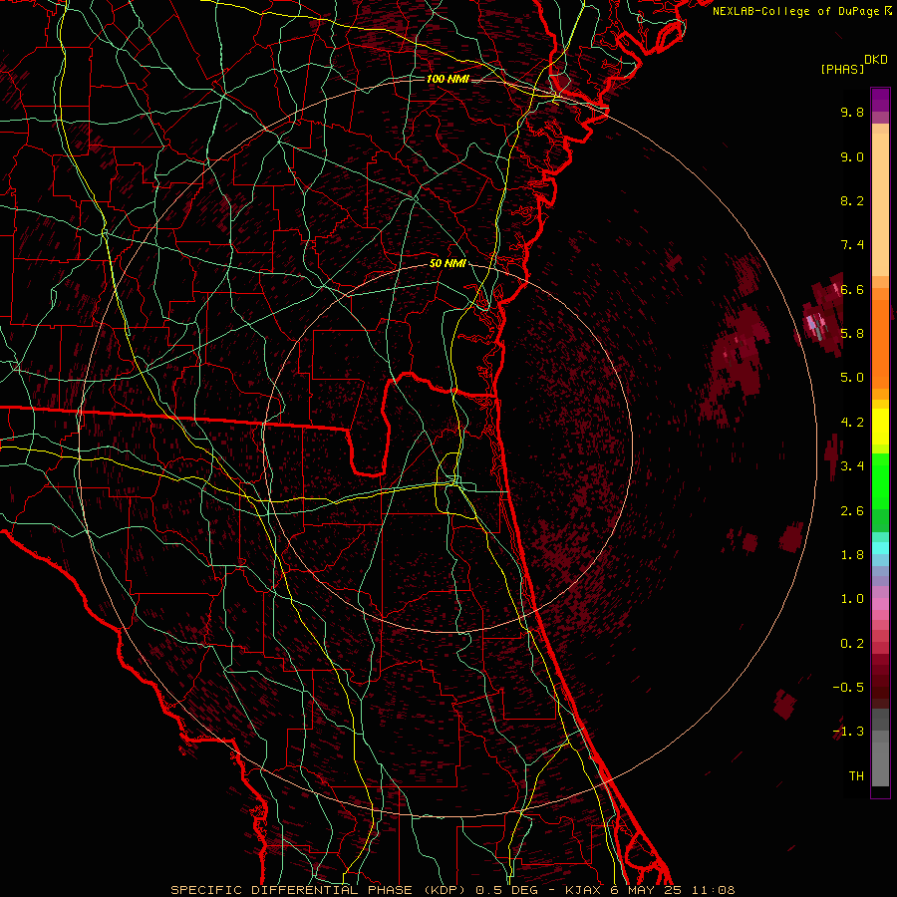
Task: Click the -1.3 scale value
Action: 848,732
